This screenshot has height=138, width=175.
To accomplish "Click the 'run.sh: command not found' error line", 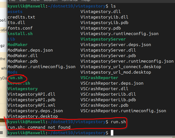I will (x=39, y=127).
